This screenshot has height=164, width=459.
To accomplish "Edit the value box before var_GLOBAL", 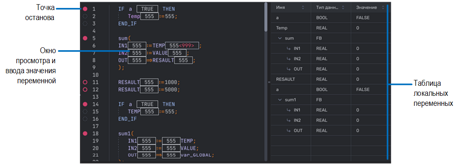I will pyautogui.click(x=171, y=155).
